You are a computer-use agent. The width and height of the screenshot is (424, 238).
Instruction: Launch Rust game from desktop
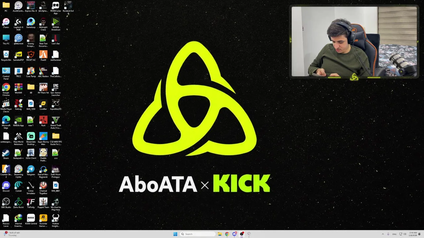click(x=43, y=121)
